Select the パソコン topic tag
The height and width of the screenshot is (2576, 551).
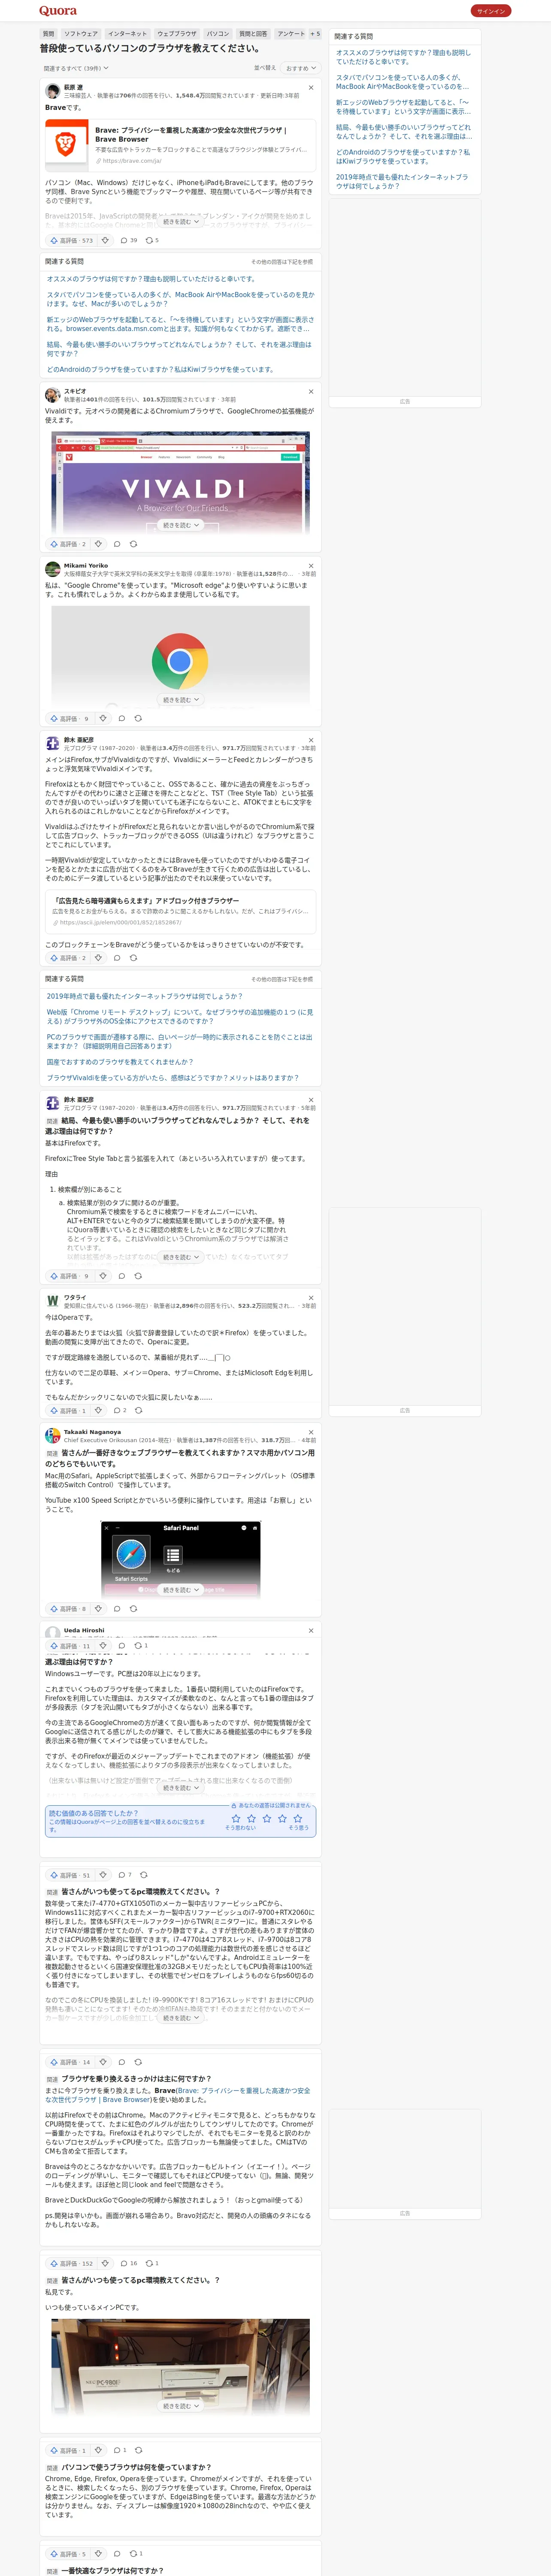218,33
